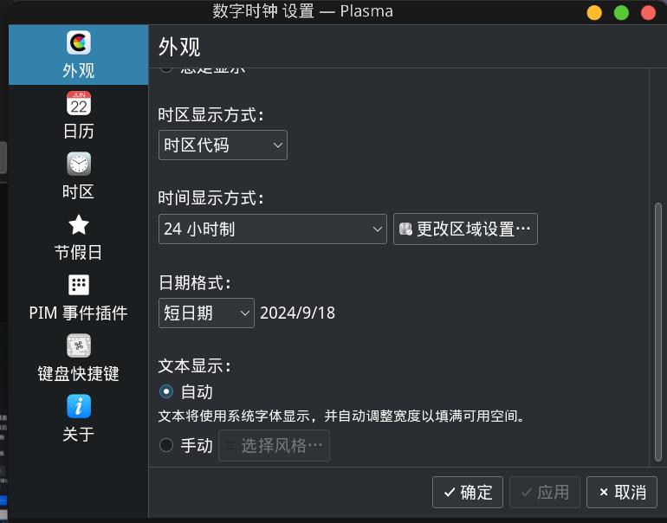Open the 外观 appearance section icon
Viewport: 667px width, 523px height.
(79, 42)
